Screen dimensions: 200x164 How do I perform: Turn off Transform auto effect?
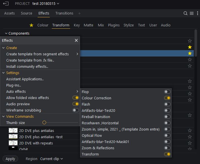[167, 154]
